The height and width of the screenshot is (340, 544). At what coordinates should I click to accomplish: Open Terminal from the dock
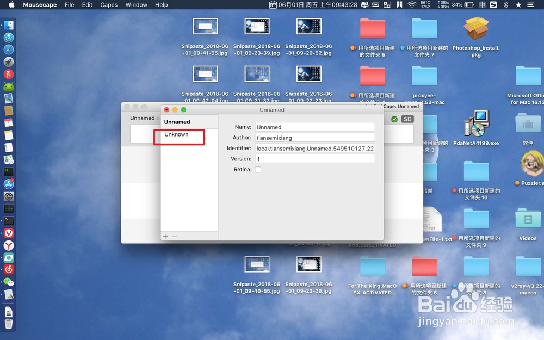pos(9,221)
